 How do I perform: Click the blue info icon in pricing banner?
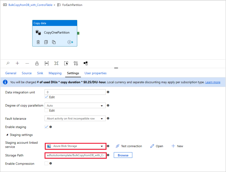[5, 82]
